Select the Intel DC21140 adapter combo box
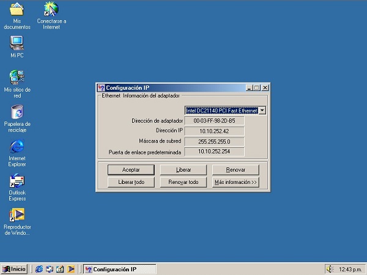 [x=221, y=110]
